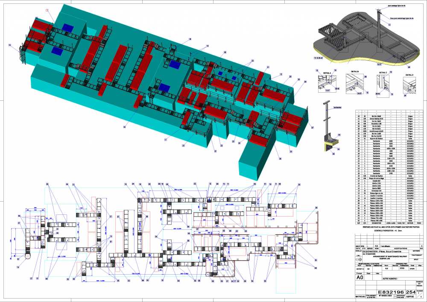Select the handrail post side view

331,126
